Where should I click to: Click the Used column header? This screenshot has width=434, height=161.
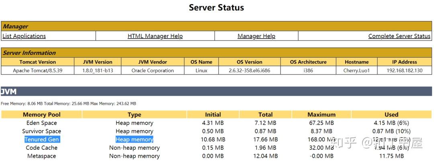391,115
